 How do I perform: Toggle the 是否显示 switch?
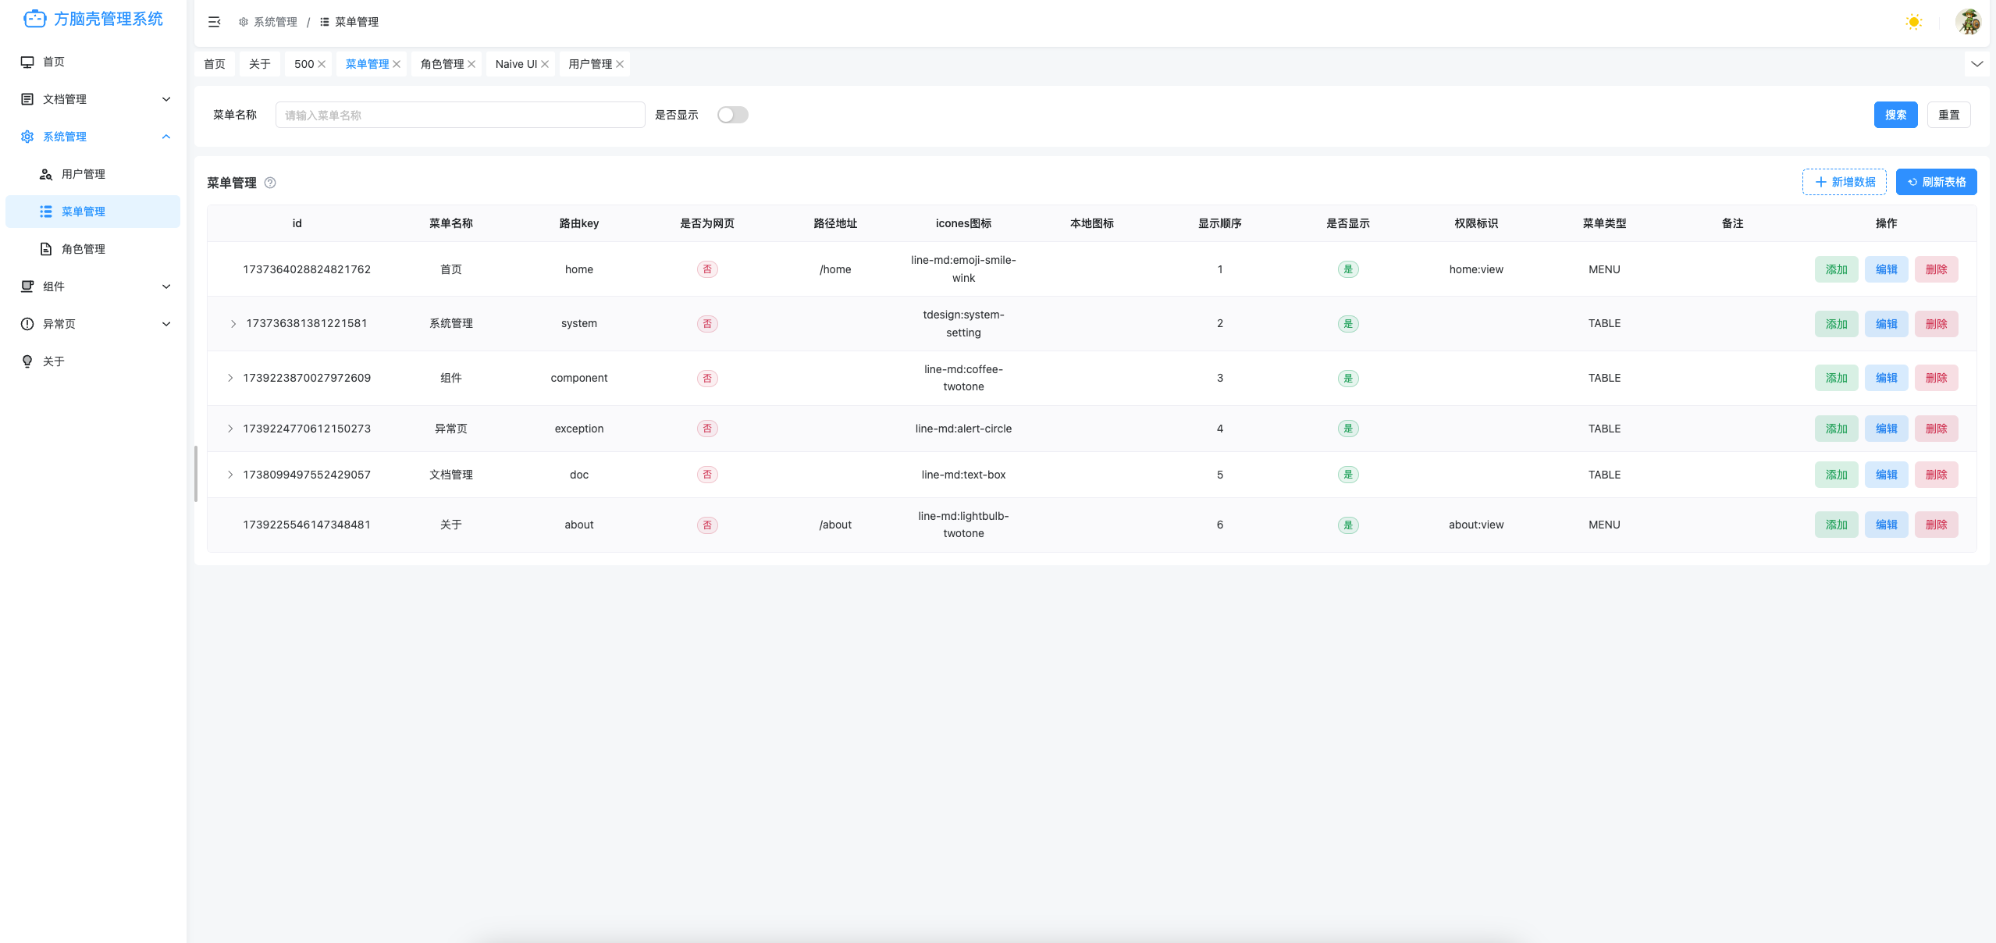[x=732, y=115]
